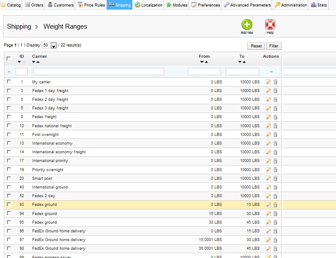336x258 pixels.
Task: Check FedEx Ground home delivery ID 98 checkbox
Action: click(9, 248)
